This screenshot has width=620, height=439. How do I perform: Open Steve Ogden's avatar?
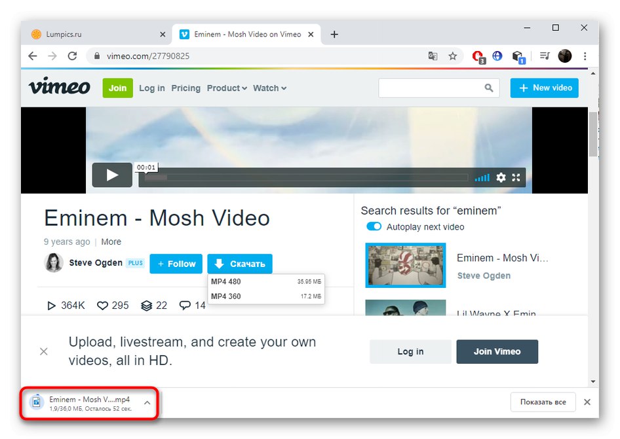click(x=54, y=263)
